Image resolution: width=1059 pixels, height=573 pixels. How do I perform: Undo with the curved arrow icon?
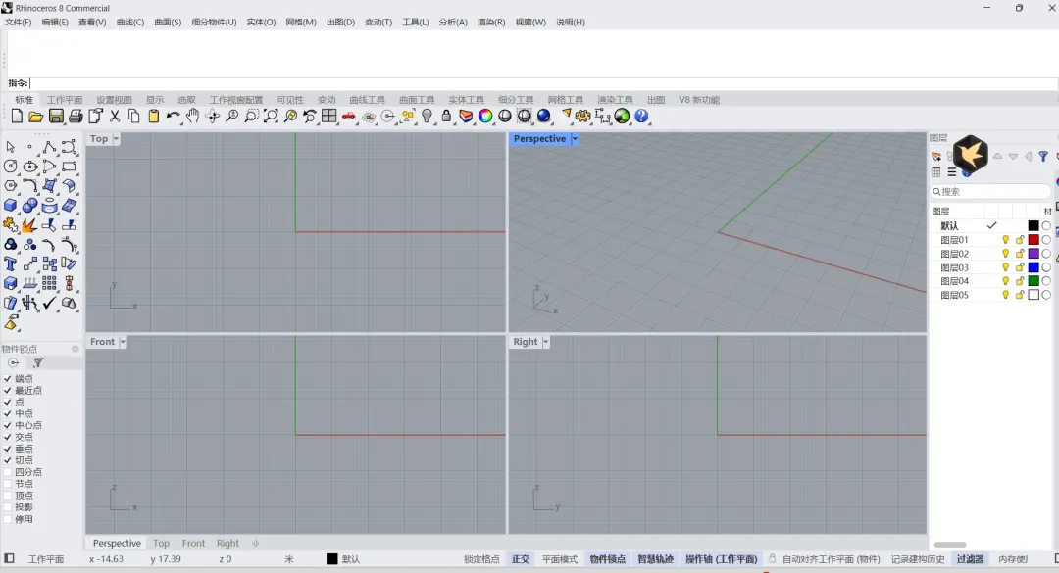[173, 117]
